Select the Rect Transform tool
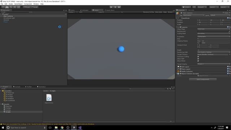 click(x=18, y=7)
